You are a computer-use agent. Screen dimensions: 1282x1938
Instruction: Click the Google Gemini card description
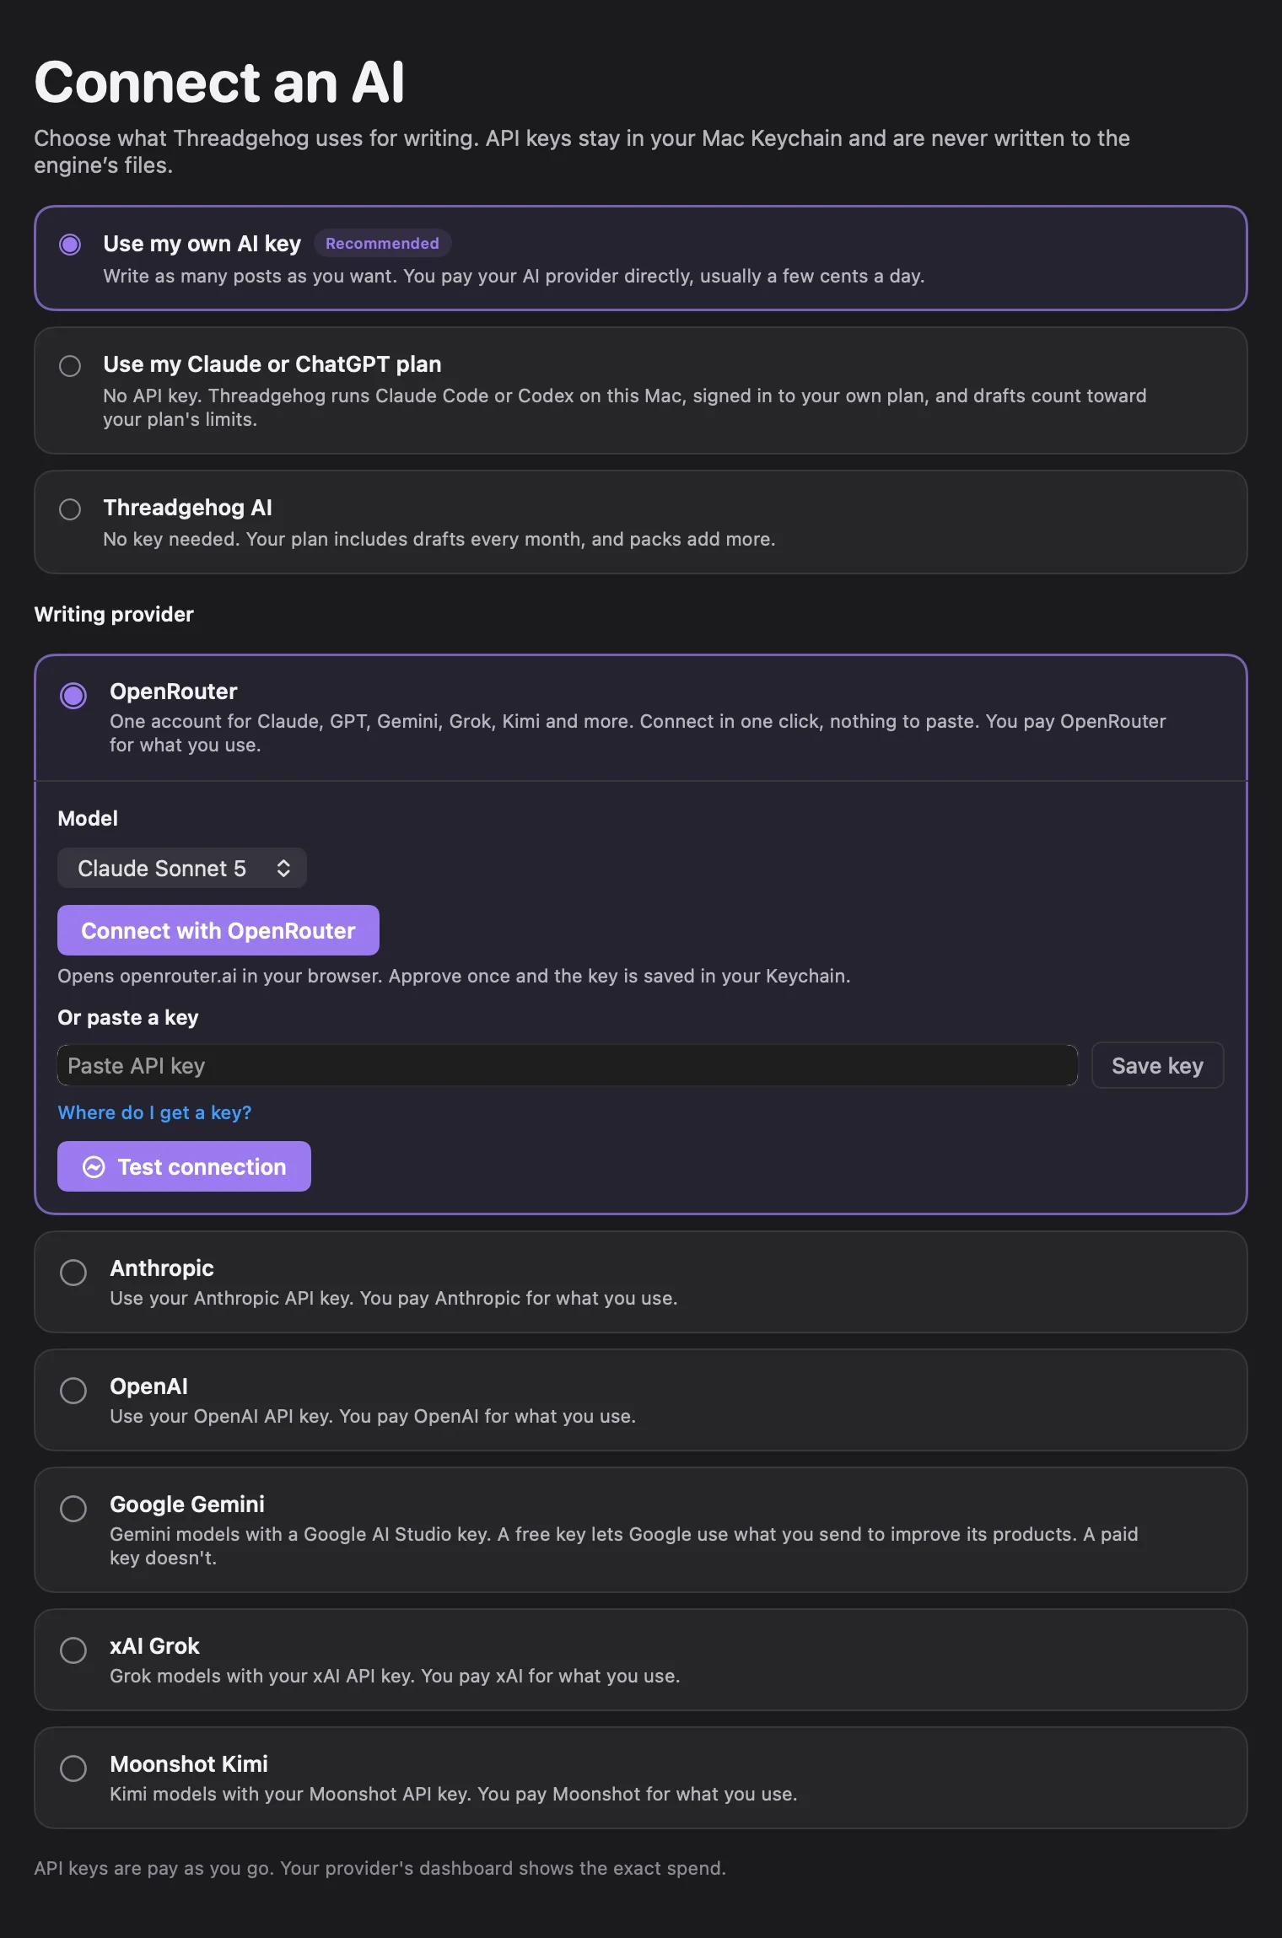click(x=623, y=1546)
